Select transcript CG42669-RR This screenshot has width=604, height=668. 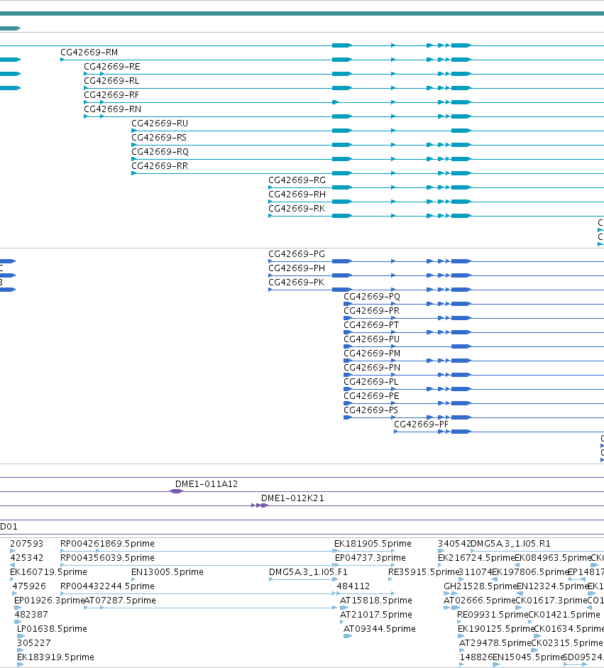click(160, 165)
